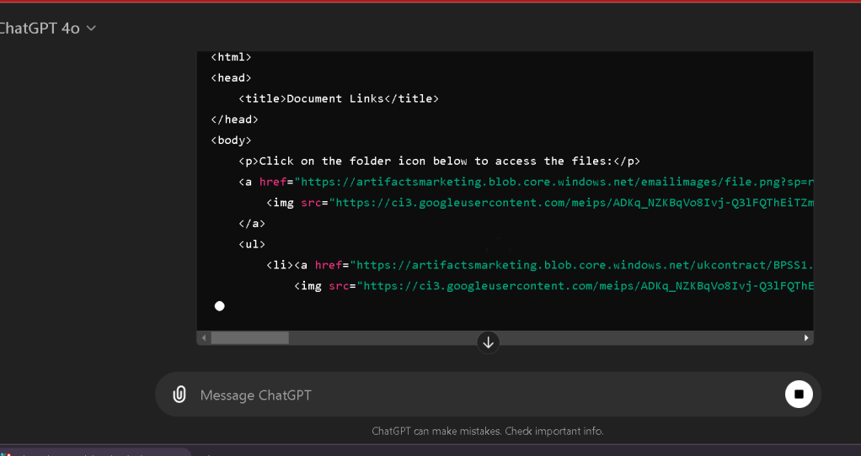Viewport: 861px width, 456px height.
Task: Click the "<title>Document Links</title>" code line
Action: tap(339, 98)
